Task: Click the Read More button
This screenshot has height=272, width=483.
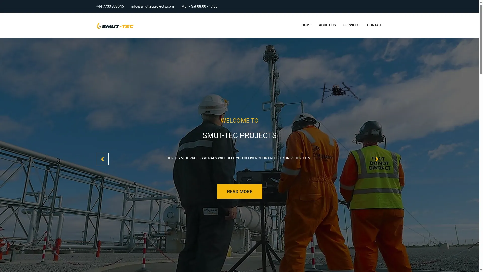Action: 239,191
